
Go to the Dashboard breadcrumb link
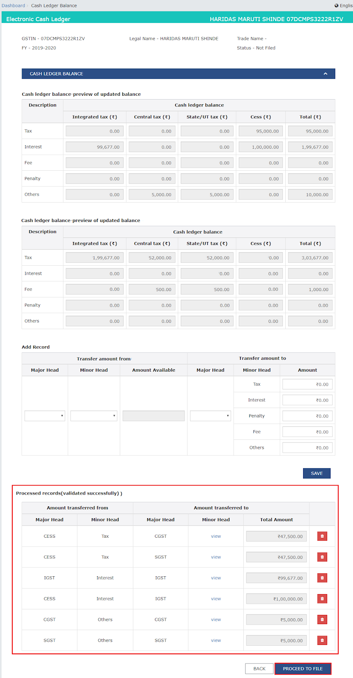pos(13,6)
